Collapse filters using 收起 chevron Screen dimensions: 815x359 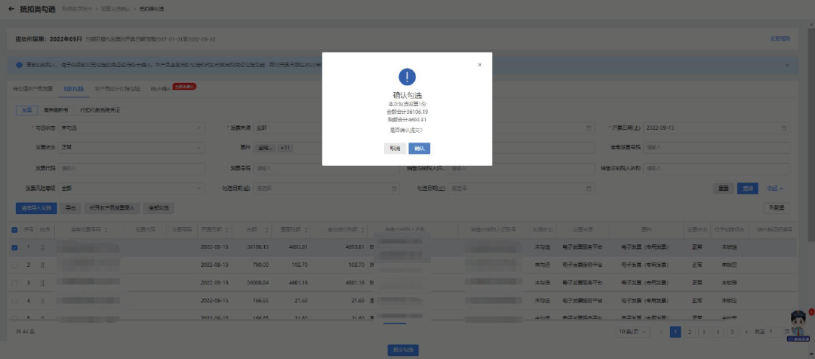point(776,188)
